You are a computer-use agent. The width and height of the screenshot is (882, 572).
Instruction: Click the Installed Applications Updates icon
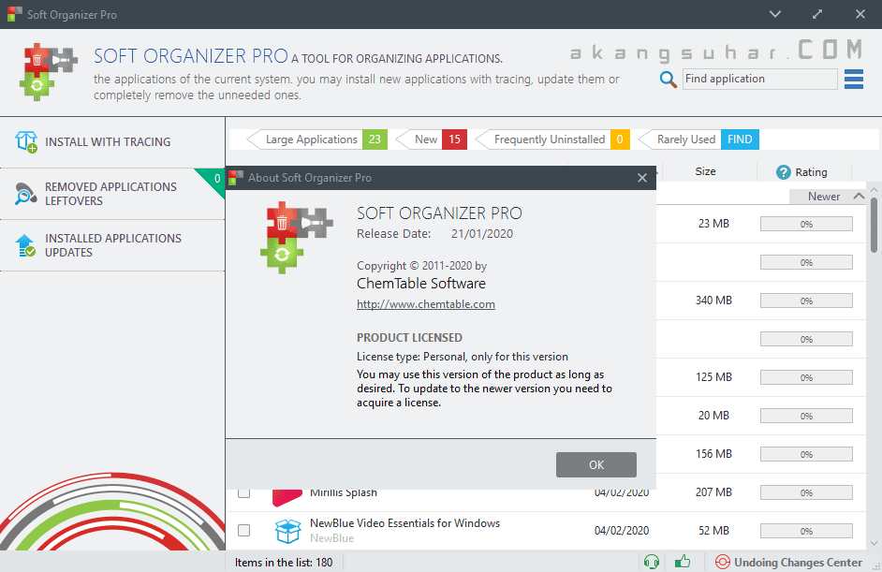pos(26,245)
